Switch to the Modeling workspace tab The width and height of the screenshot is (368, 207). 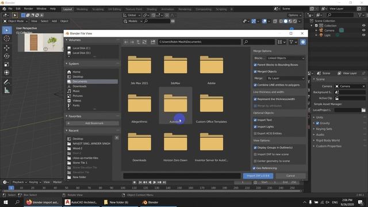pos(82,9)
